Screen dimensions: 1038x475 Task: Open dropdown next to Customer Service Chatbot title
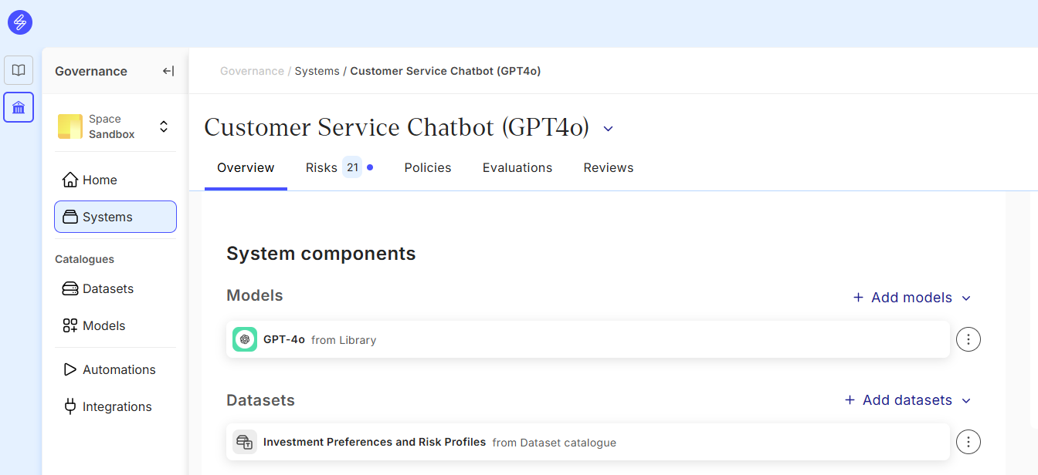608,128
